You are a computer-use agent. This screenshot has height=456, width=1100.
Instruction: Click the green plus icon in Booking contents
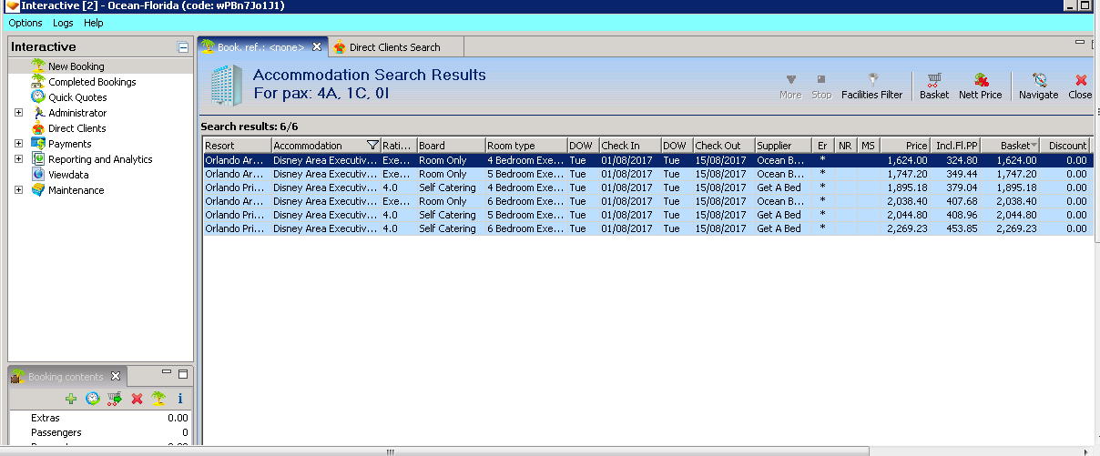(71, 399)
